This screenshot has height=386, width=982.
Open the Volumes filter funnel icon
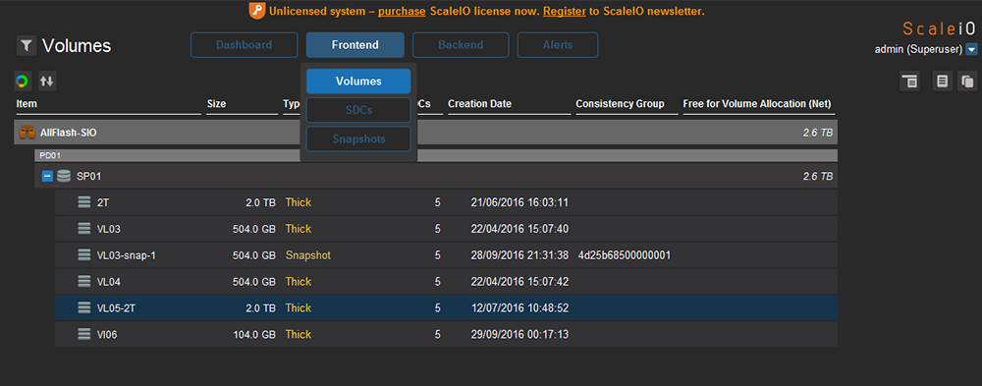[27, 46]
